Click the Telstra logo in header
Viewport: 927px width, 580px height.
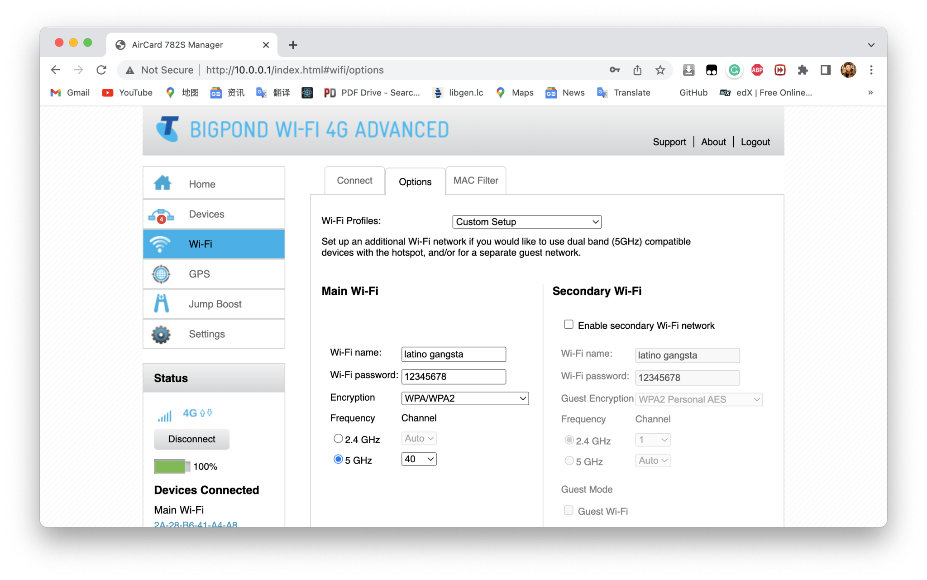click(x=168, y=129)
